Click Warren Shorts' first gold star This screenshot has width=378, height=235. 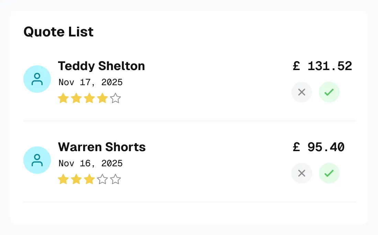tap(63, 179)
